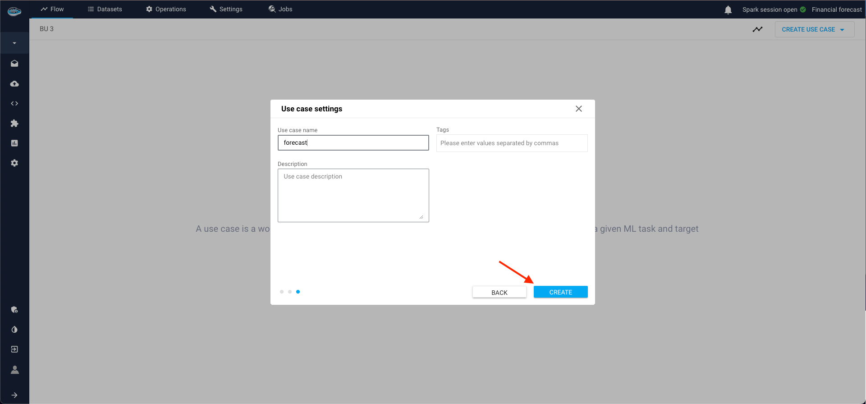The image size is (866, 404).
Task: Go to first step pagination dot
Action: coord(282,292)
